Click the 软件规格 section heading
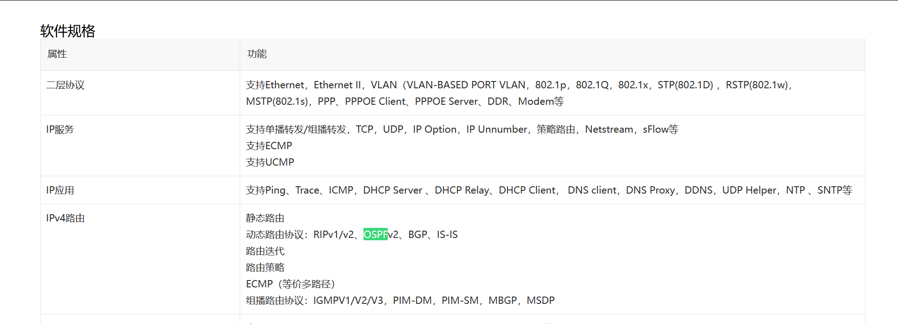 pos(67,31)
